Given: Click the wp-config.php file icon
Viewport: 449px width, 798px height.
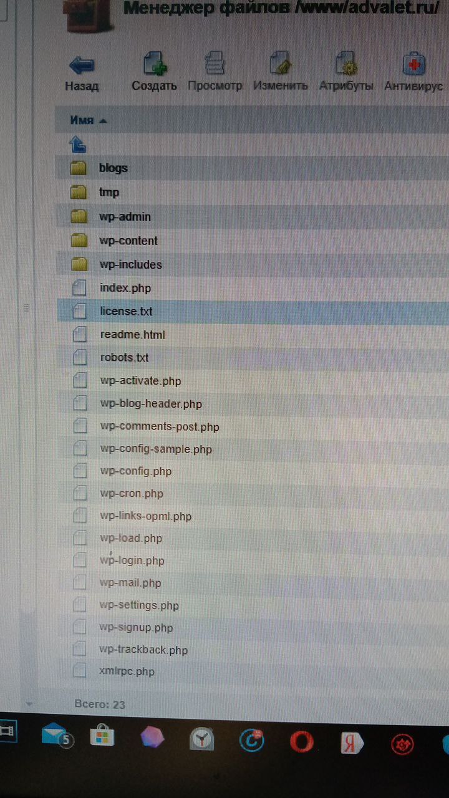Looking at the screenshot, I should [x=79, y=471].
